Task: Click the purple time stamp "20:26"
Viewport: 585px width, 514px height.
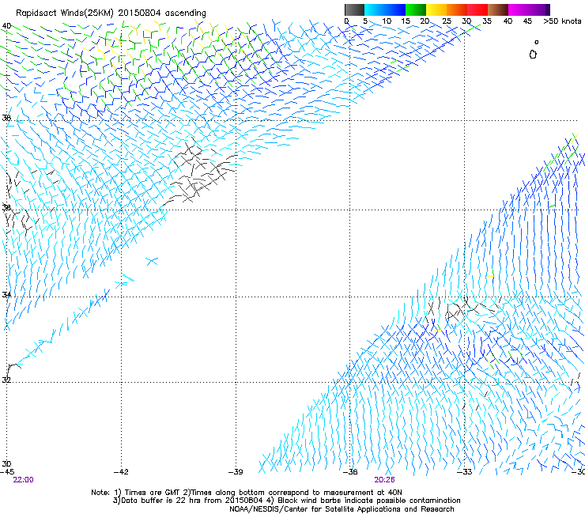Action: (385, 480)
